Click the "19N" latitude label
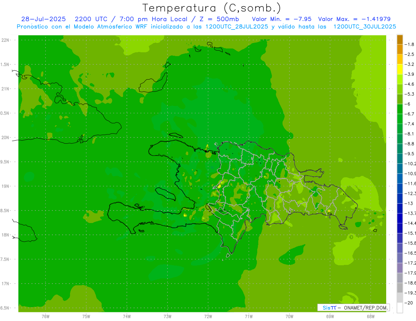 coord(6,186)
